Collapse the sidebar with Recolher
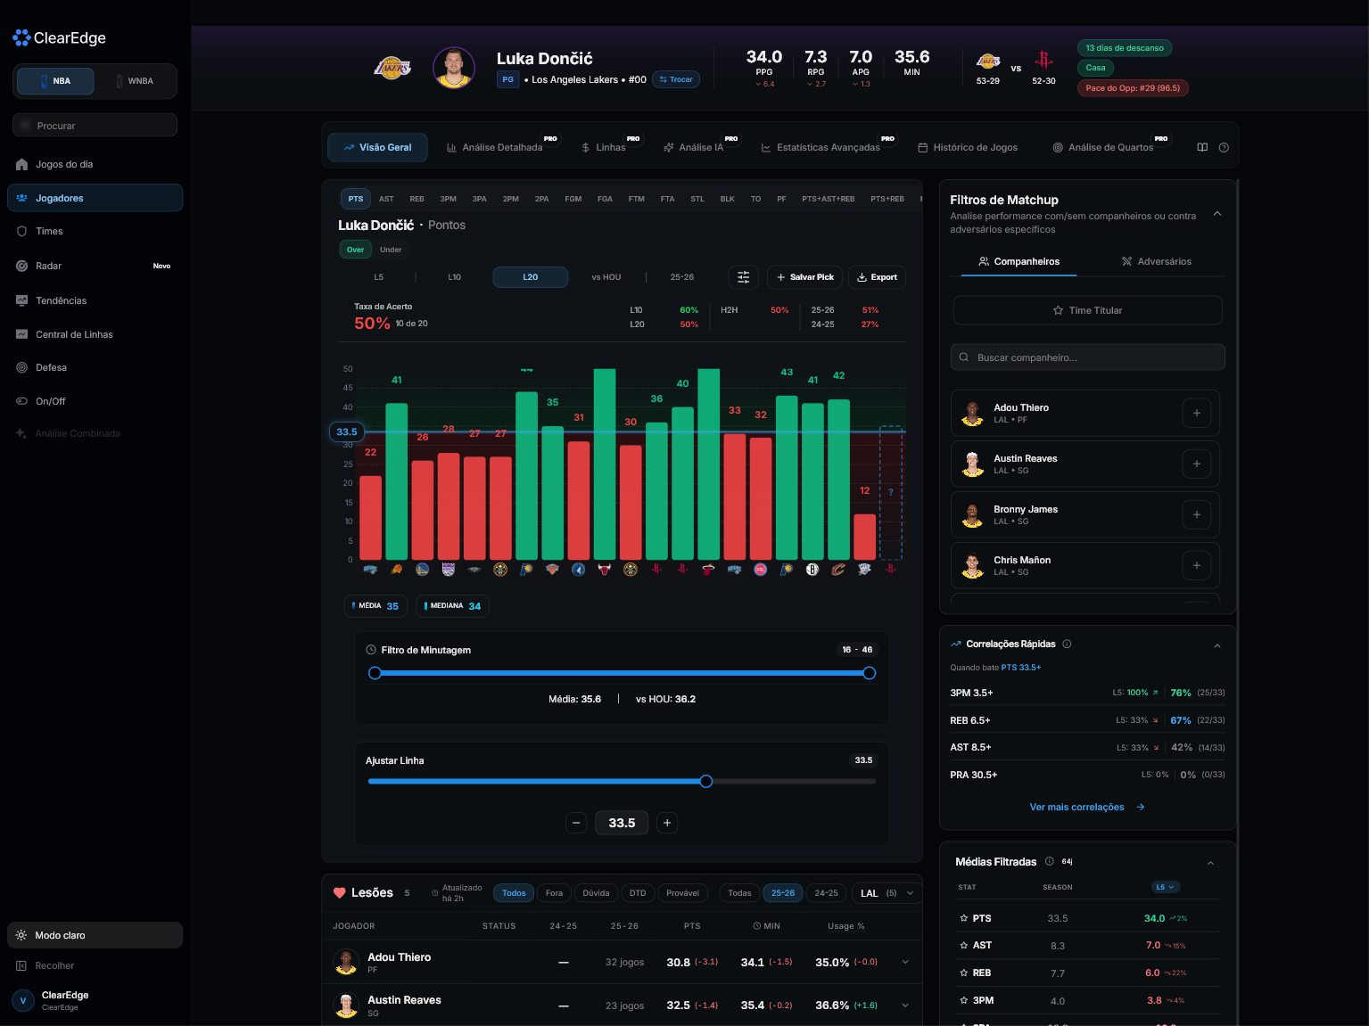This screenshot has height=1026, width=1369. (x=95, y=965)
